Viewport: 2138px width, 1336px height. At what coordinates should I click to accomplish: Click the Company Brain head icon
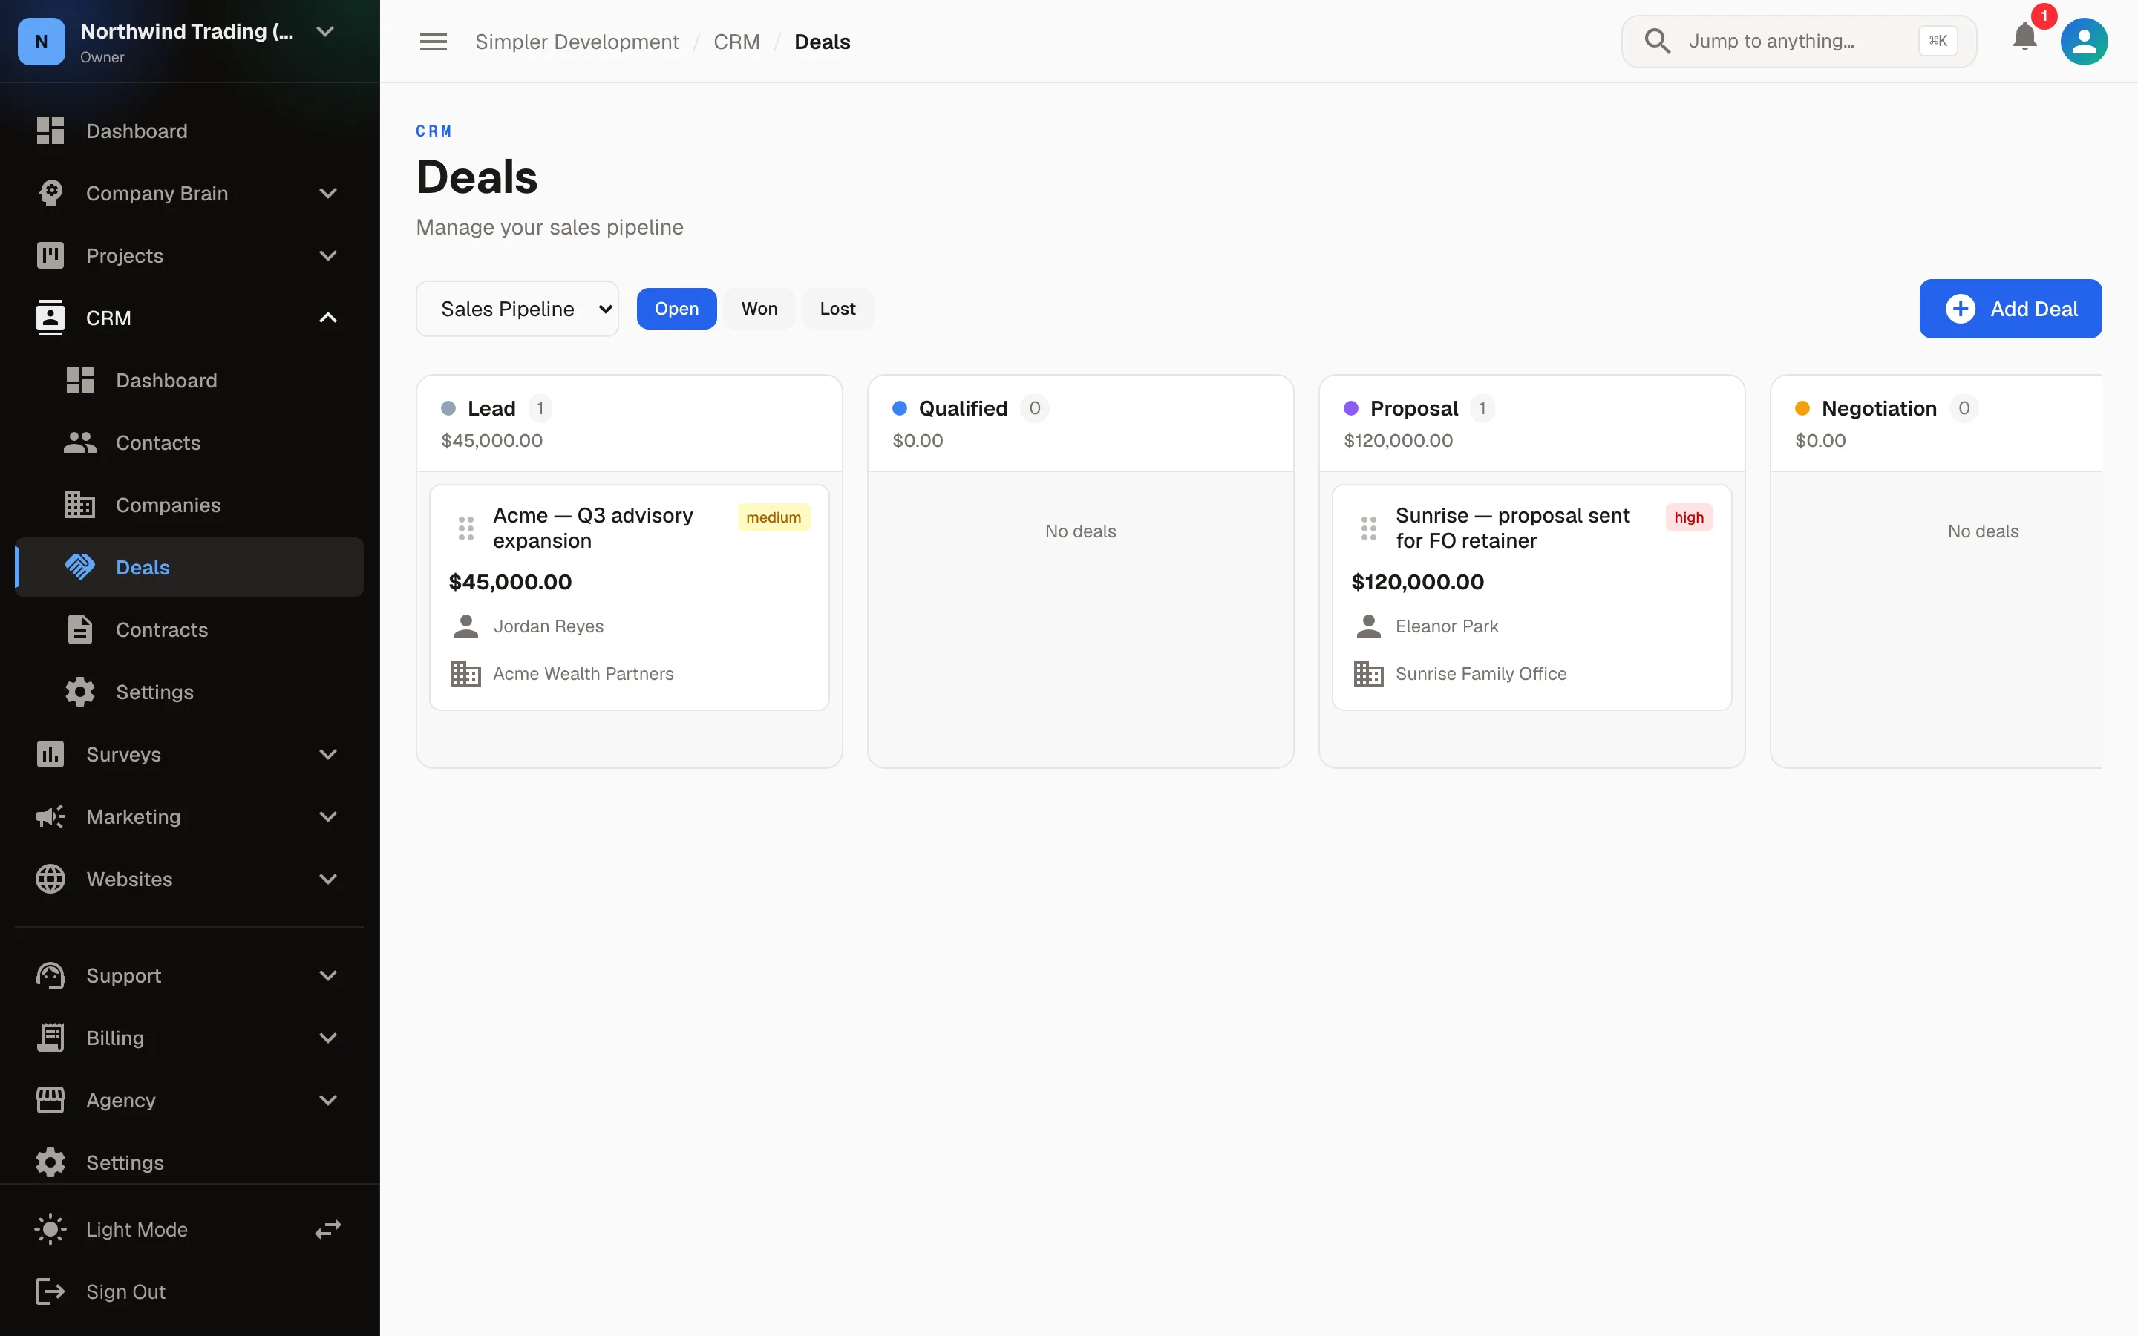(50, 193)
